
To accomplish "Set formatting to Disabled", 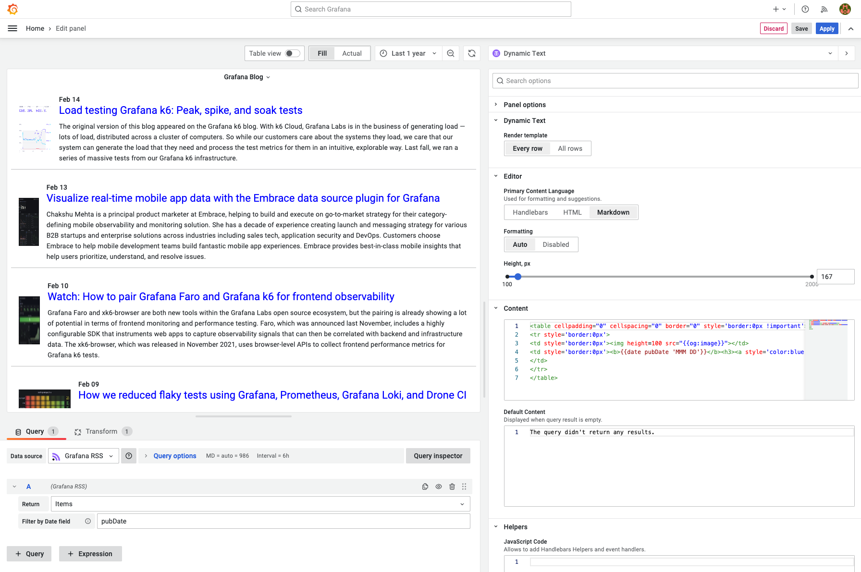I will [556, 244].
